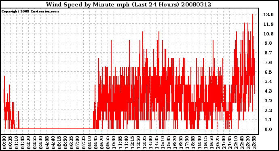The height and width of the screenshot is (151, 279).
Task: Click the 8.7 y-axis label
Action: click(x=268, y=53)
